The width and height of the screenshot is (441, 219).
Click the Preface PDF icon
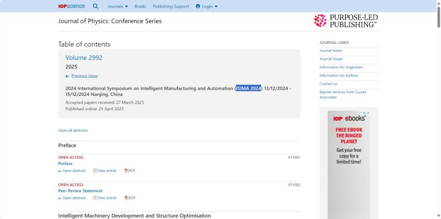126,171
